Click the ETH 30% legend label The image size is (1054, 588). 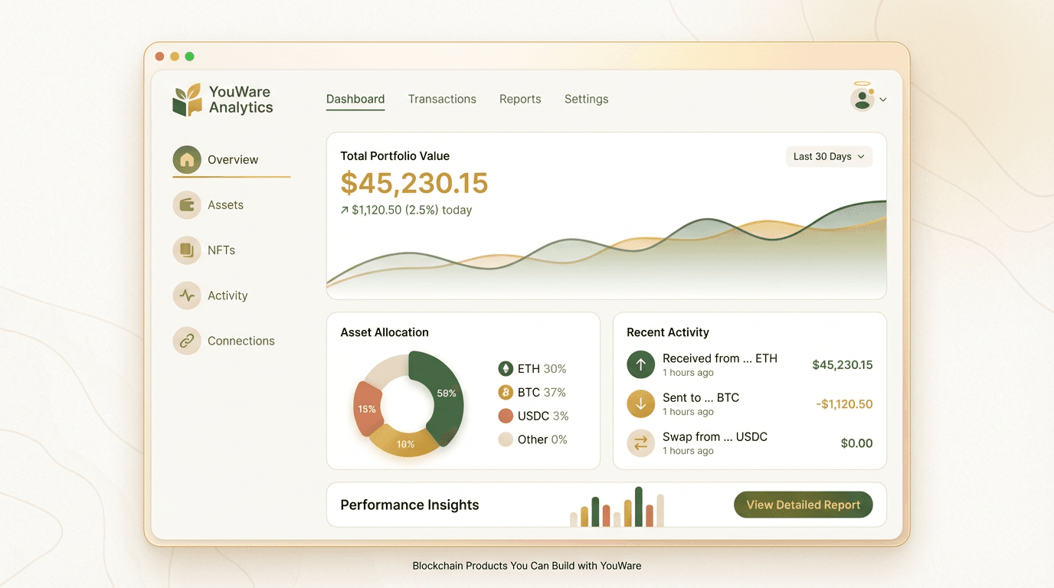click(x=542, y=369)
